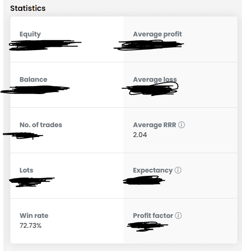This screenshot has width=242, height=251.
Task: Click the Average RRR label text
Action: coord(155,125)
